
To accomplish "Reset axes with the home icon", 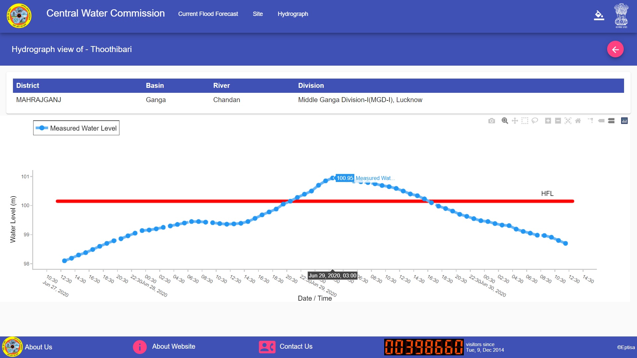I will click(x=578, y=121).
